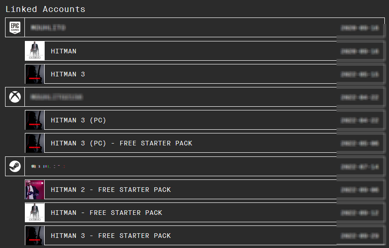Open the HITMAN 3 (PC) title text
The width and height of the screenshot is (389, 248).
(78, 120)
